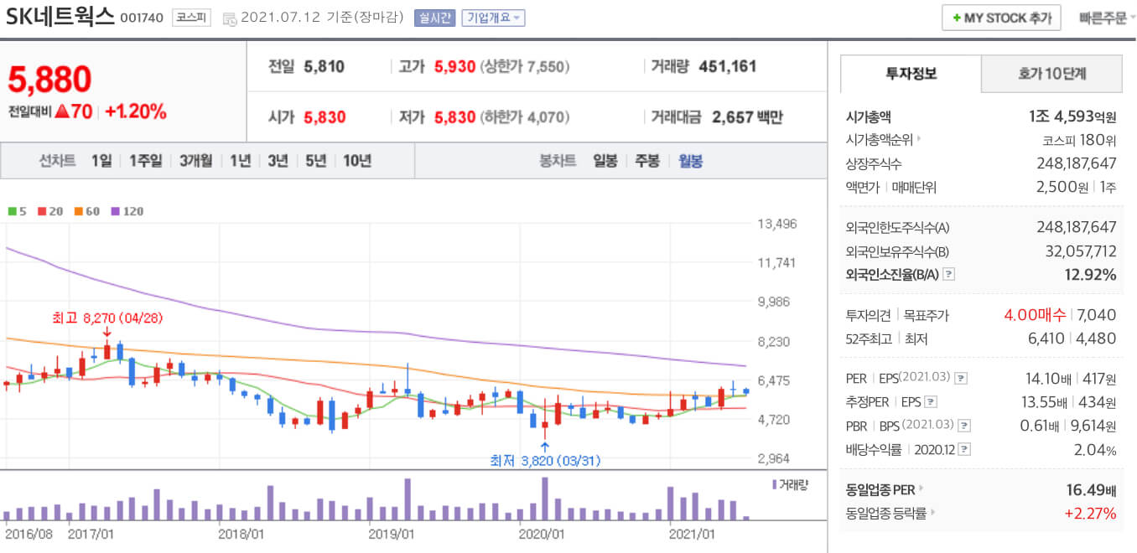Image resolution: width=1137 pixels, height=553 pixels.
Task: Click the 전일 value 5,810
Action: (324, 66)
